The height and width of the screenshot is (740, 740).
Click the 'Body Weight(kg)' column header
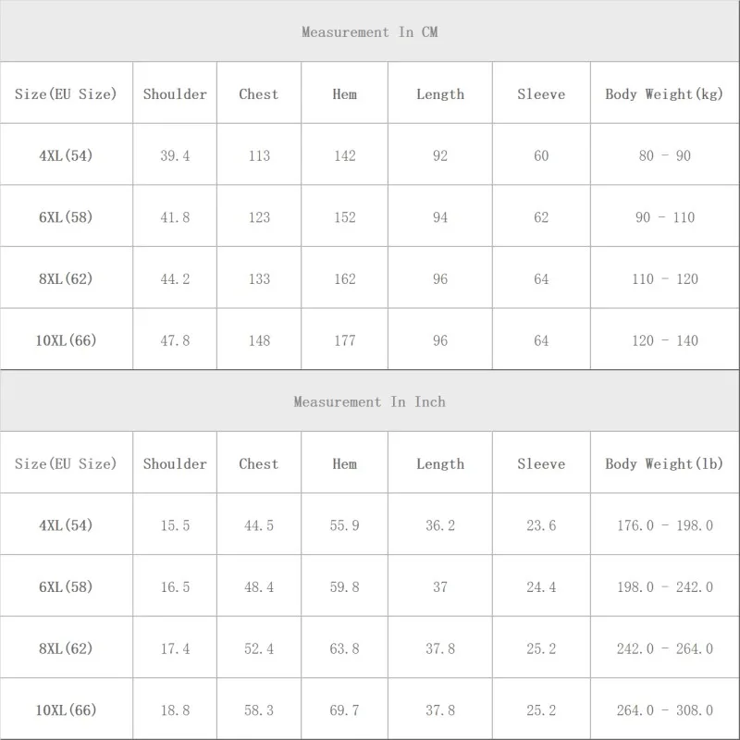click(x=664, y=93)
